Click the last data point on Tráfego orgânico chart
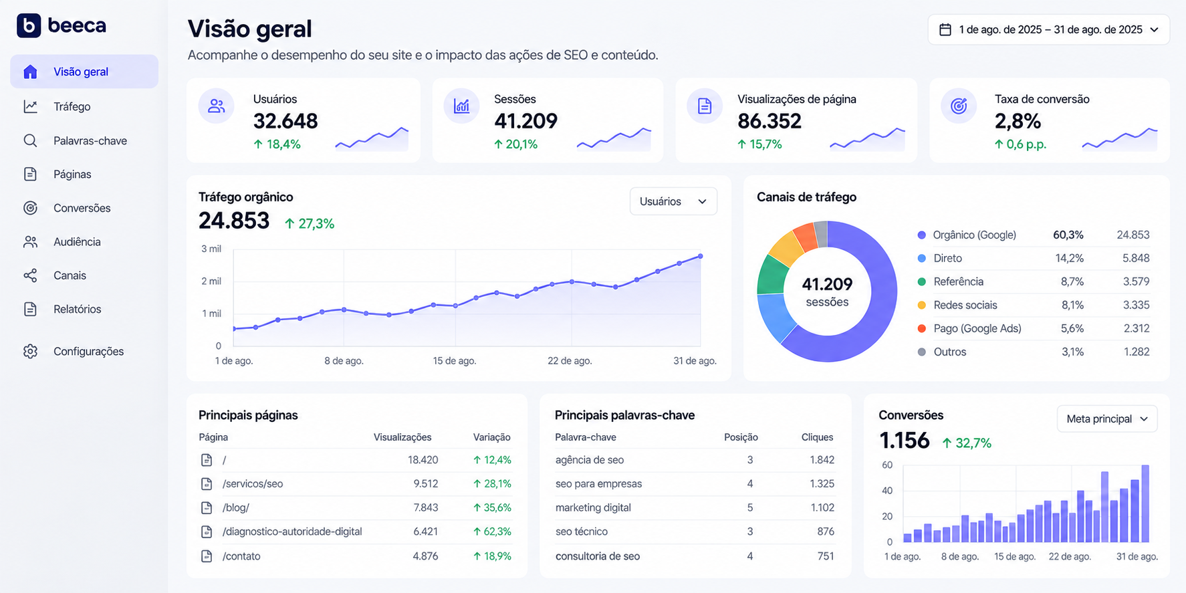Viewport: 1186px width, 593px height. coord(701,256)
